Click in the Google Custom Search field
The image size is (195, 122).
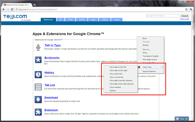[163, 16]
